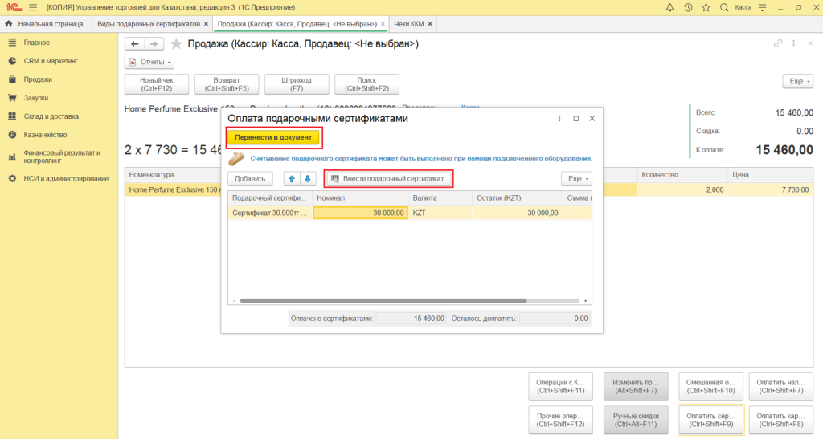Expand the Еще menu in dialog

[x=576, y=179]
